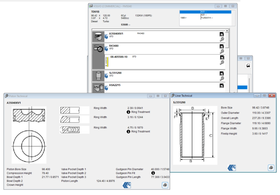This screenshot has width=280, height=195.
Task: Click the Bore Size value 98.42 / 3.8748
Action: [261, 108]
